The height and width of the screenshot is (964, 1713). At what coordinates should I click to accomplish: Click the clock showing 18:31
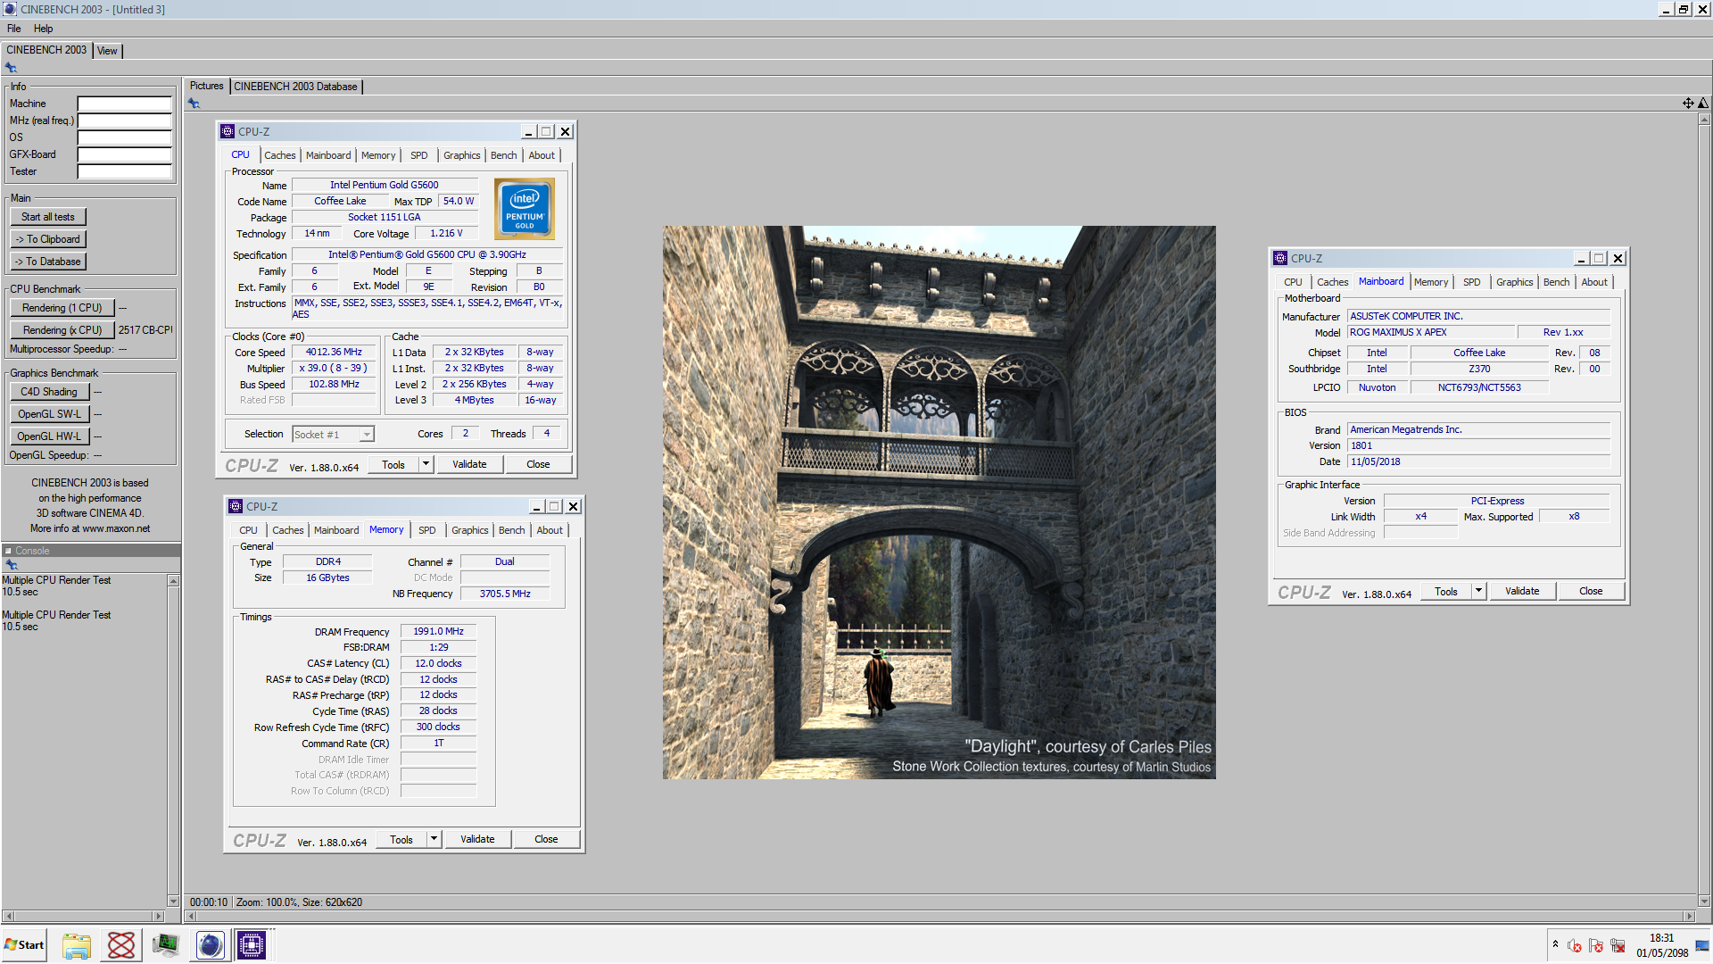coord(1662,938)
